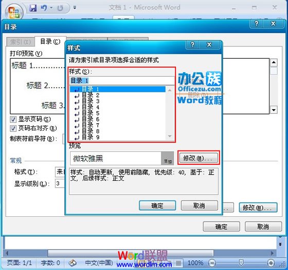The width and height of the screenshot is (288, 270).
Task: Undo the last action
Action: coord(44,8)
